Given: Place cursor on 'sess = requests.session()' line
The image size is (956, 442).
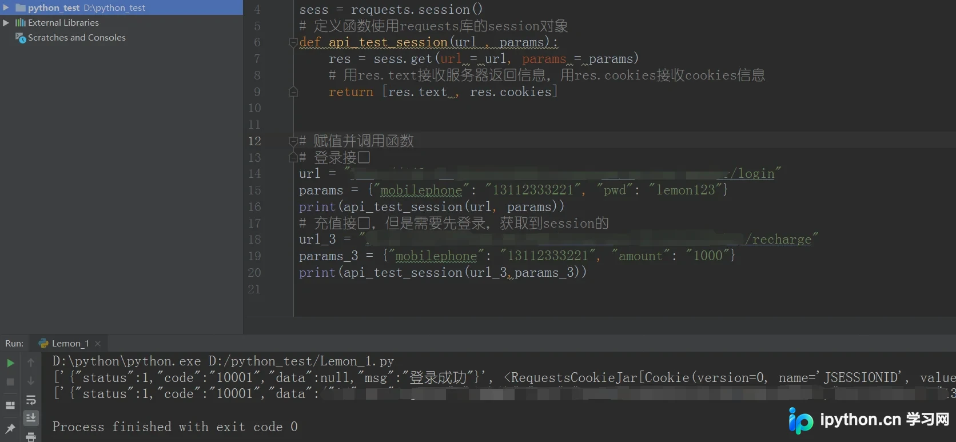Looking at the screenshot, I should (x=391, y=9).
